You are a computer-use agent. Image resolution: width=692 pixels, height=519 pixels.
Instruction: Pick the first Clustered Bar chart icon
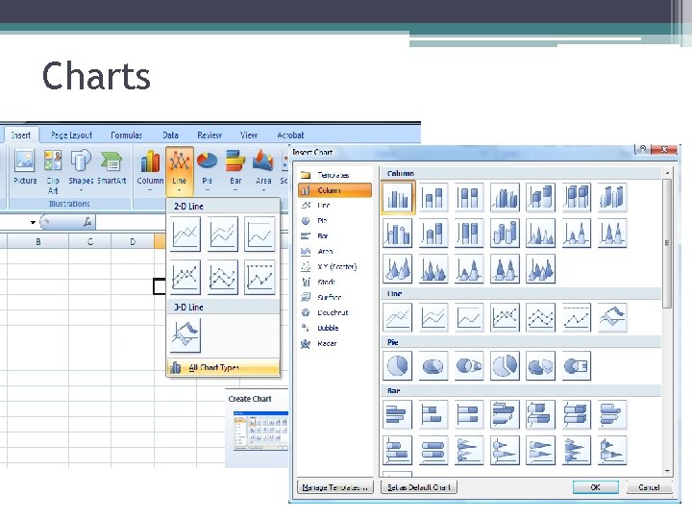(398, 414)
